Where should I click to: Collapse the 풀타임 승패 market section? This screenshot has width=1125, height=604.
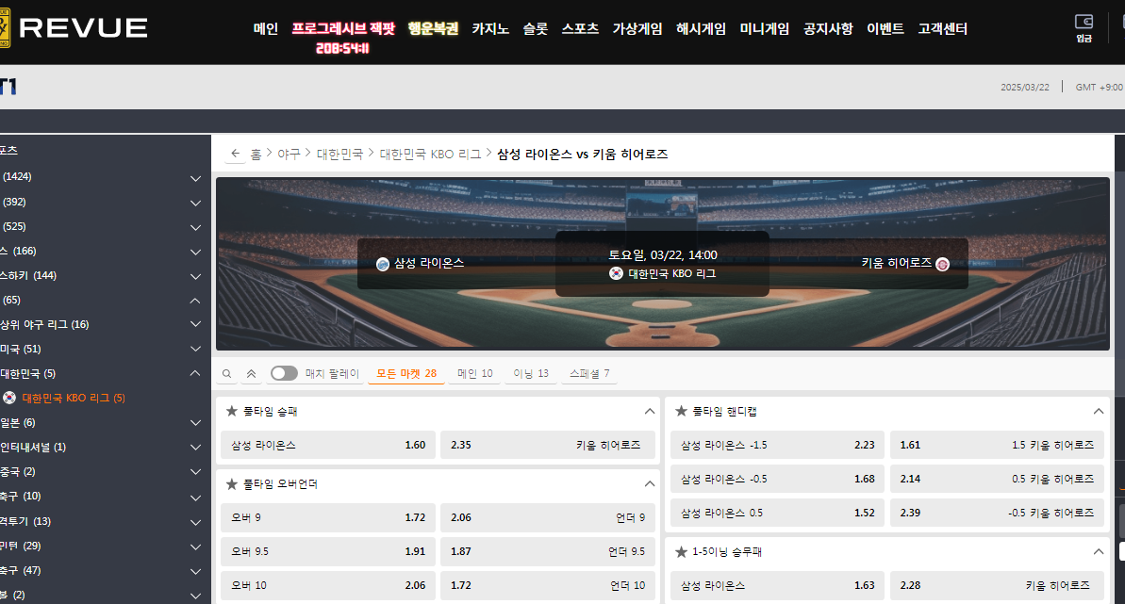(649, 412)
